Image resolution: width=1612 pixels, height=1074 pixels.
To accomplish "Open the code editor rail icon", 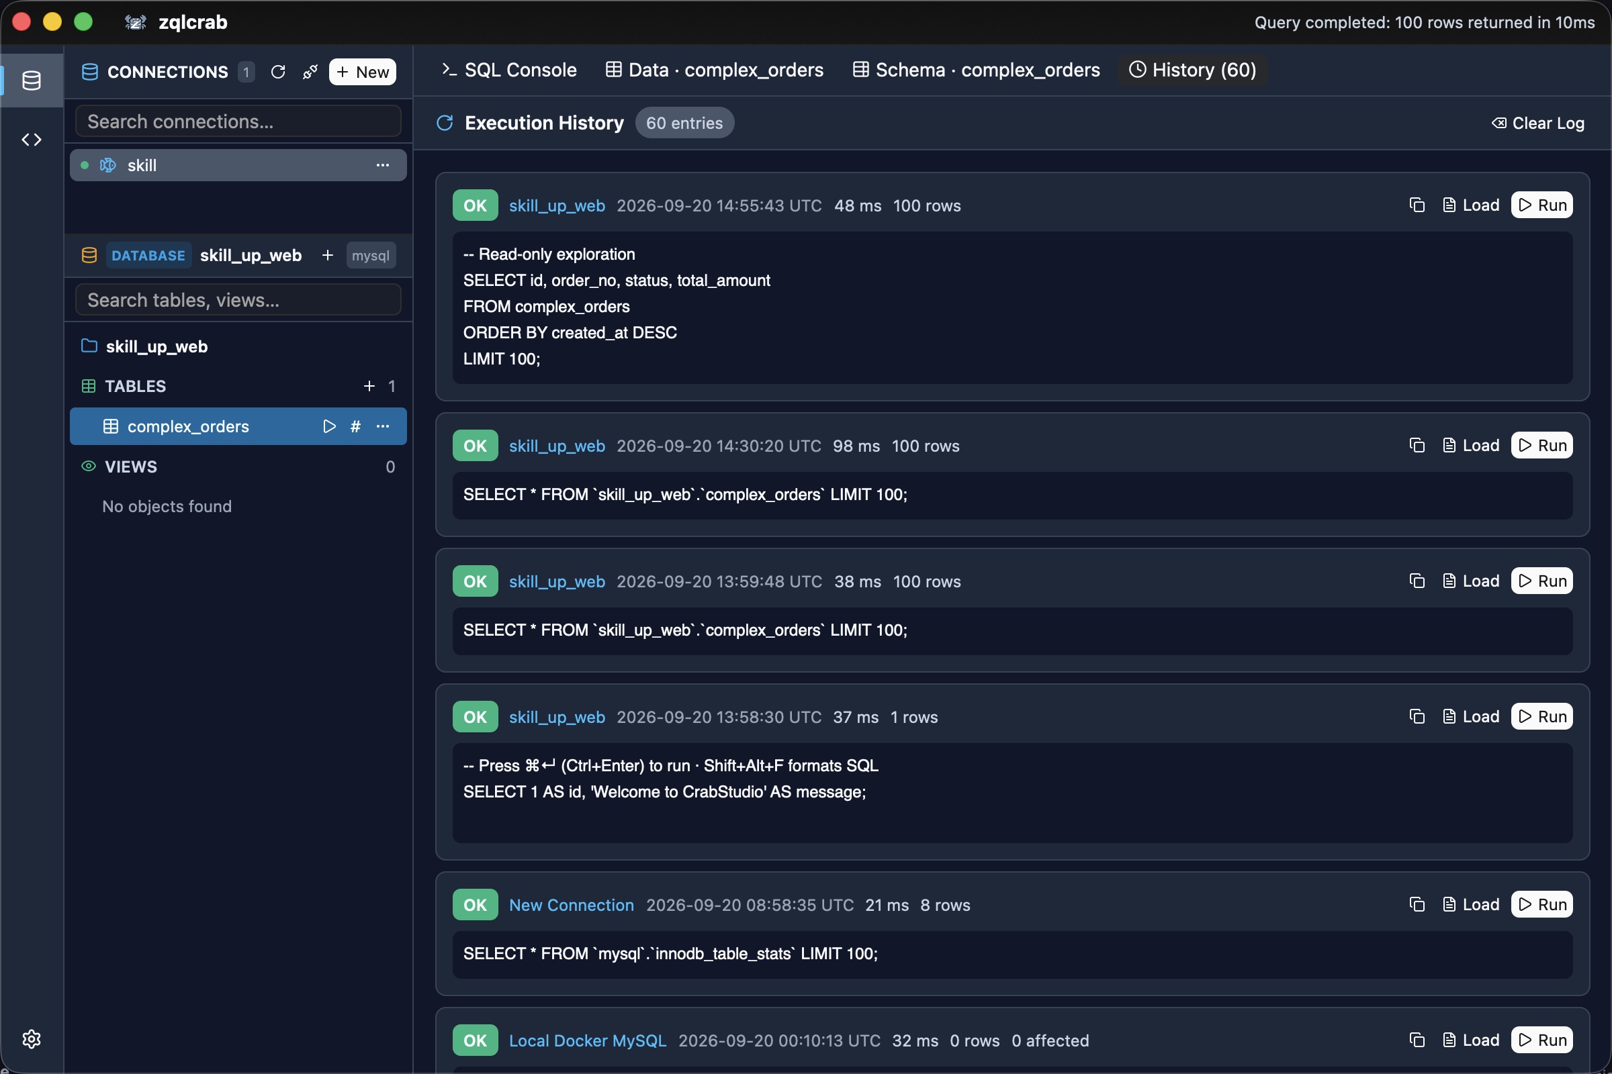I will [32, 140].
